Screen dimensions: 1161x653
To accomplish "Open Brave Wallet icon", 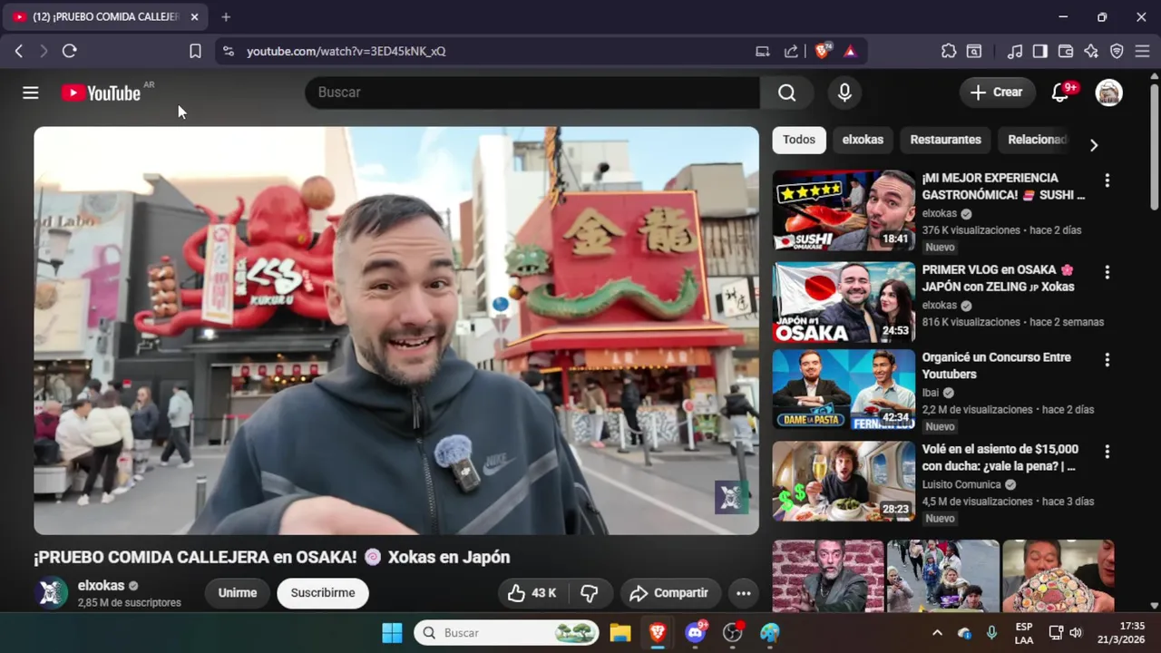I will [1066, 52].
